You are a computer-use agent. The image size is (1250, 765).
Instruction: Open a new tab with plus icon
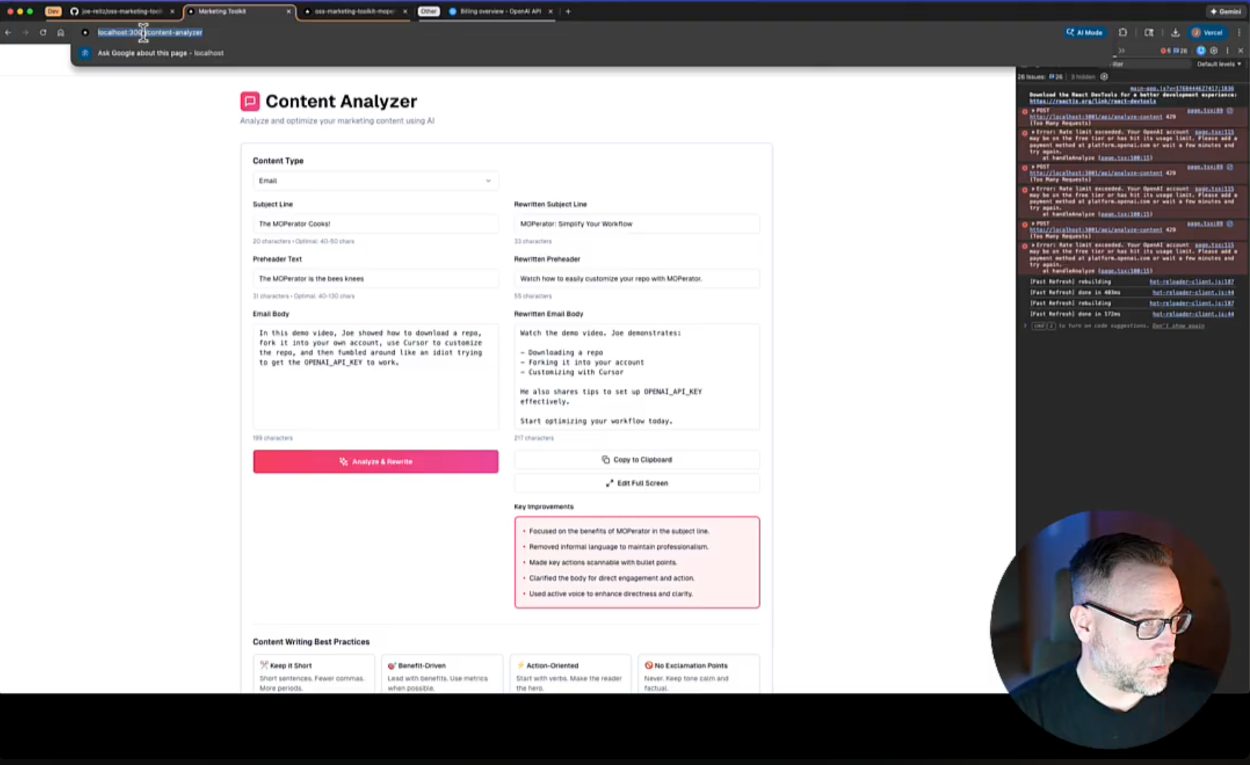point(569,11)
